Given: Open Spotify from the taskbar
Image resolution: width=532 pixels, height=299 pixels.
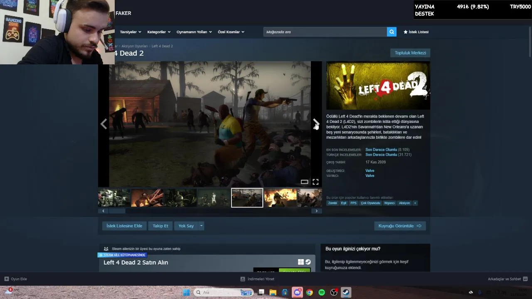Looking at the screenshot, I should [x=322, y=292].
